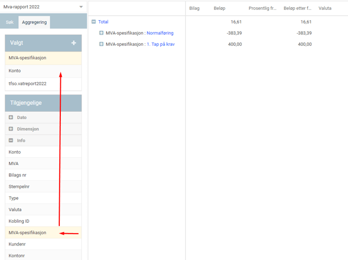
Task: Select Konto in the Valgt list
Action: (x=15, y=71)
